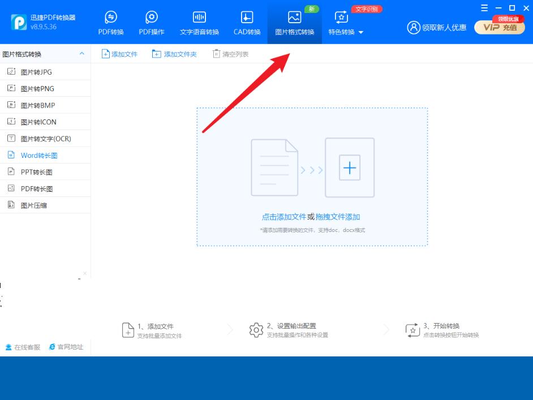Choose the 图片转ICON option
This screenshot has width=533, height=400.
click(38, 122)
